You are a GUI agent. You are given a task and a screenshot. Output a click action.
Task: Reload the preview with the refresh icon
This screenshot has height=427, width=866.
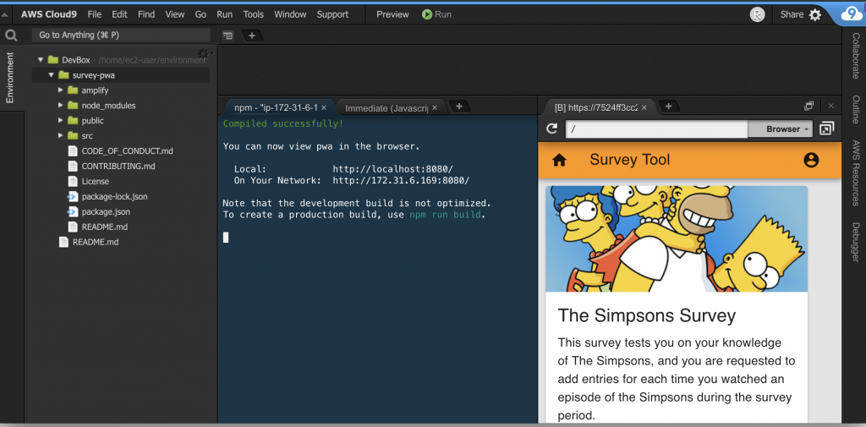click(x=551, y=129)
